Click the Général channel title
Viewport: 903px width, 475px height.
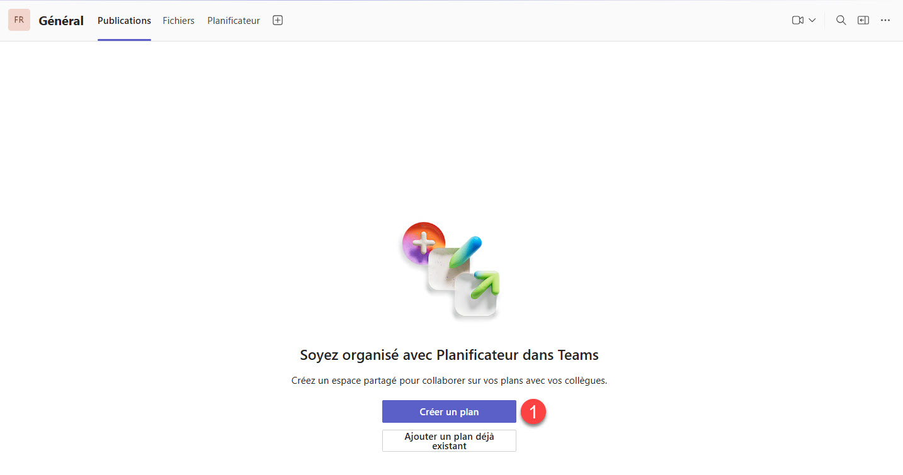click(61, 21)
